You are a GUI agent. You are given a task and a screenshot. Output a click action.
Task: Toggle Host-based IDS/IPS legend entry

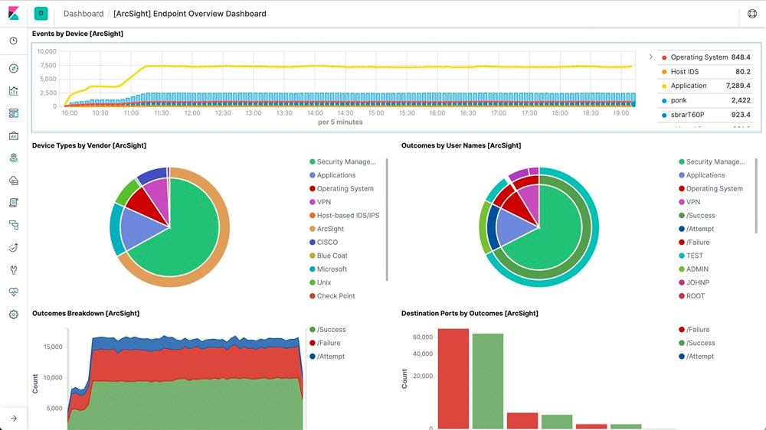tap(345, 215)
